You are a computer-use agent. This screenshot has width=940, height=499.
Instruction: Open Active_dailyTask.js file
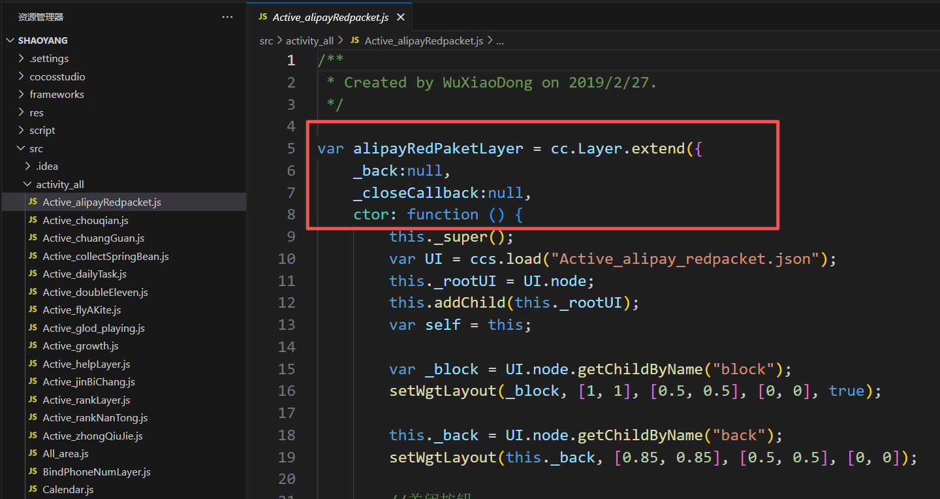(x=124, y=274)
